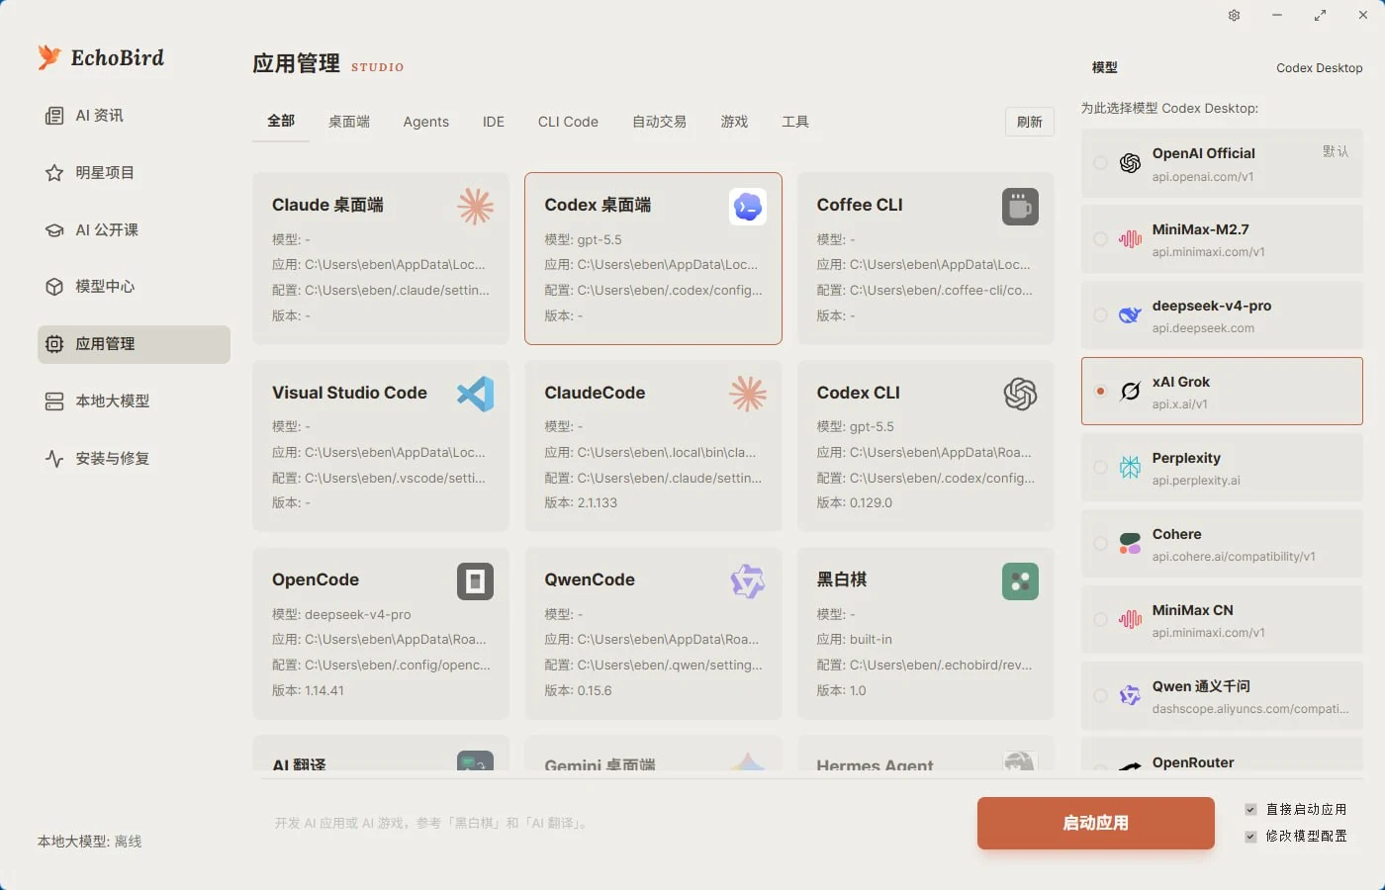Click the 模型: deepseek-v4-pro text on OpenCode
Viewport: 1385px width, 890px height.
click(x=341, y=614)
